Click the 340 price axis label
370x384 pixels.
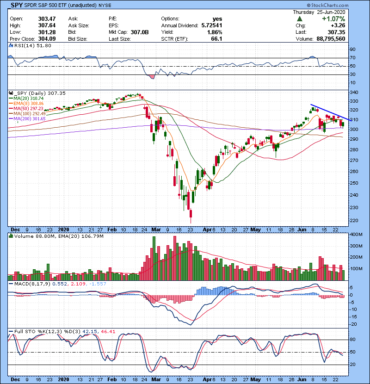(354, 93)
